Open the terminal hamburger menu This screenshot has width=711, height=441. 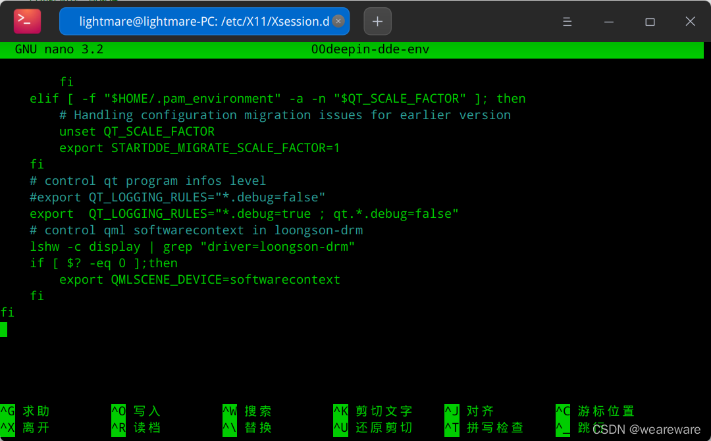(567, 21)
